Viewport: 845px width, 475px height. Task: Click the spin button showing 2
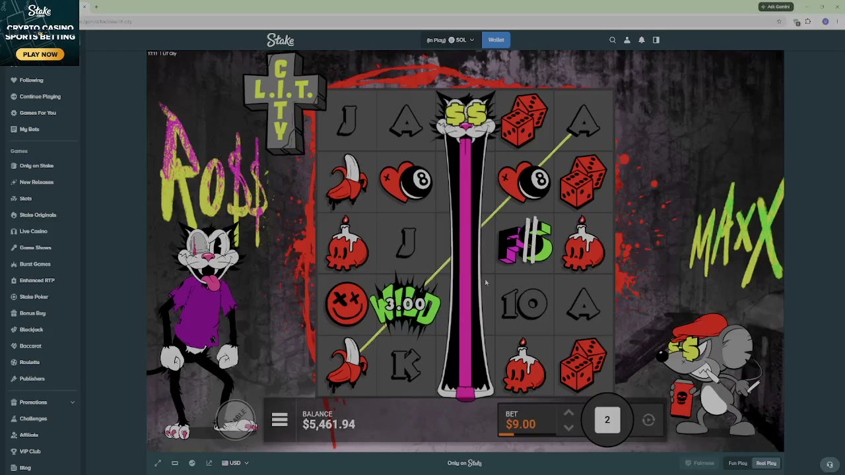coord(607,420)
